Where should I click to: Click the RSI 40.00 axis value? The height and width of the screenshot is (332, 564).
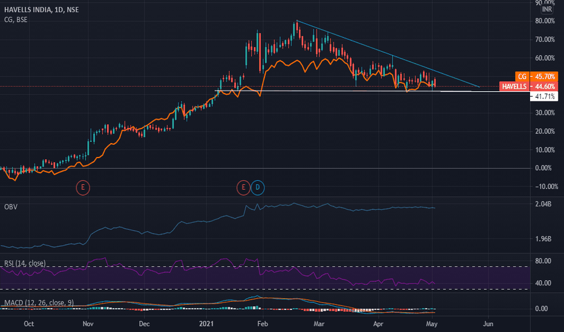543,283
